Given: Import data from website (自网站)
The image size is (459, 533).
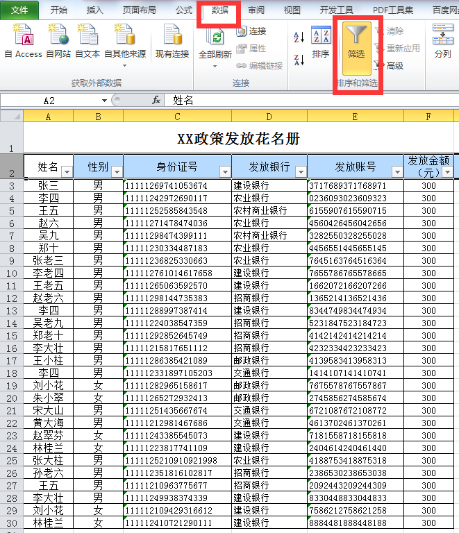Looking at the screenshot, I should (58, 41).
